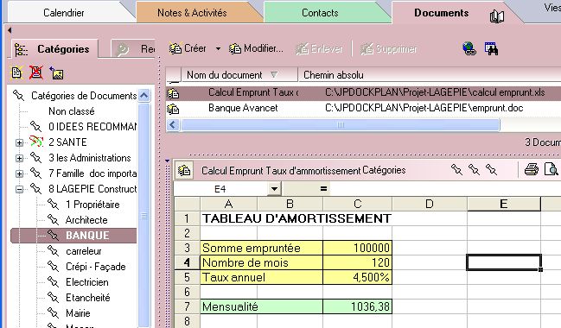The image size is (561, 328).
Task: Click up arrow of category tree scrollbar
Action: point(143,96)
